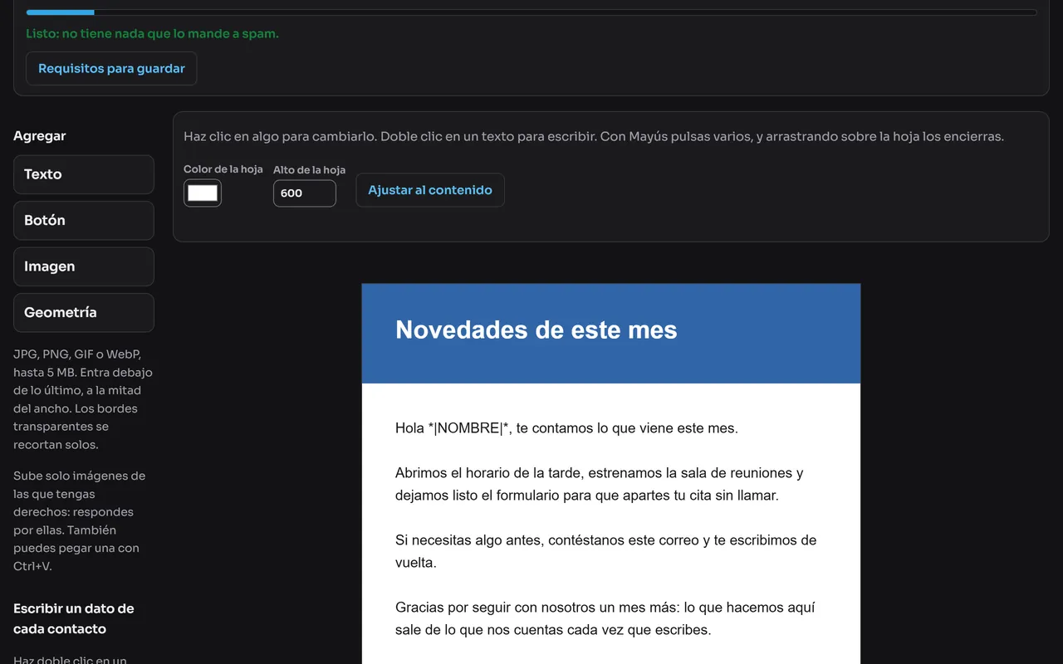Viewport: 1063px width, 664px height.
Task: Select heading Novedades de este mes
Action: [536, 330]
